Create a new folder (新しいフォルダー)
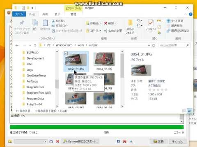 [131, 27]
